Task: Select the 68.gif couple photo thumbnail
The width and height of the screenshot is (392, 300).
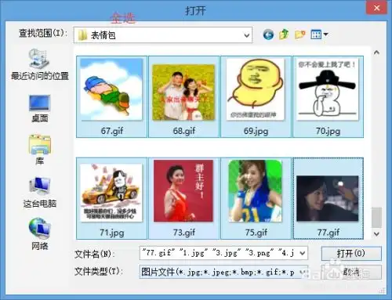Action: click(183, 92)
